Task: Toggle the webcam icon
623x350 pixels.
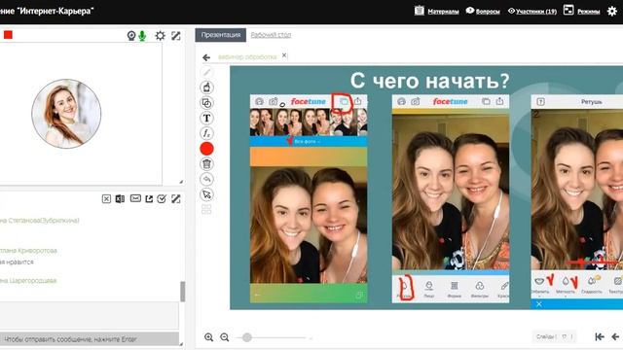Action: (131, 36)
